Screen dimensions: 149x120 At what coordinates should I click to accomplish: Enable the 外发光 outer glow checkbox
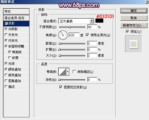(6, 35)
